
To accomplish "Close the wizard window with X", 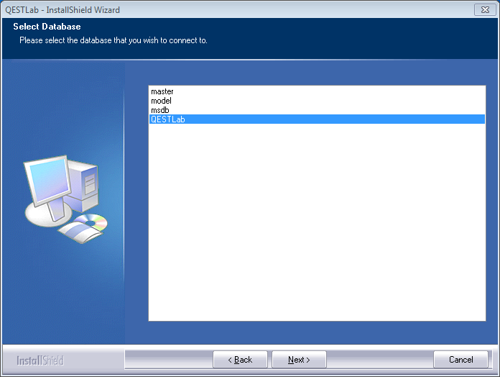I will pyautogui.click(x=483, y=9).
